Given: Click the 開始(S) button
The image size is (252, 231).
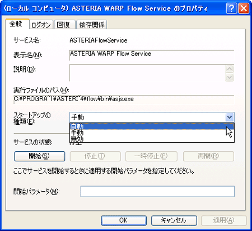Looking at the screenshot, I should pyautogui.click(x=40, y=156).
